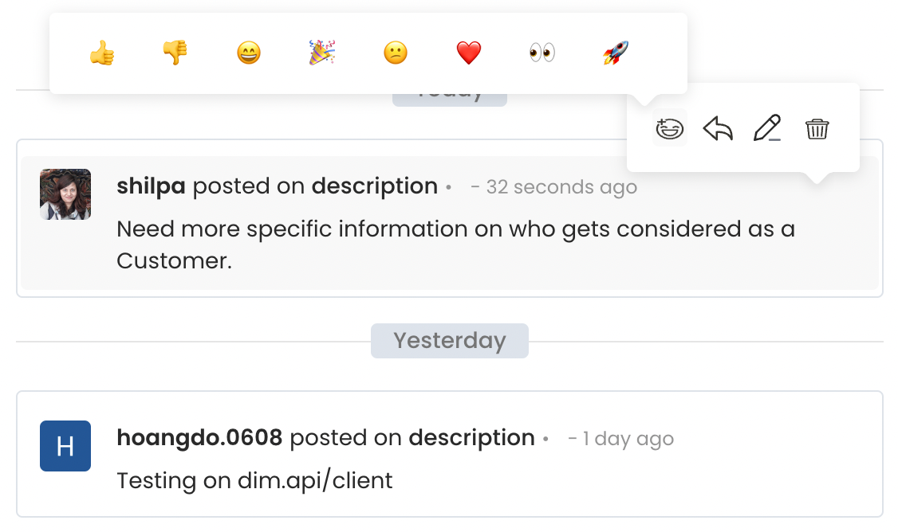Reply to shilpa's comment
This screenshot has width=898, height=532.
[719, 127]
